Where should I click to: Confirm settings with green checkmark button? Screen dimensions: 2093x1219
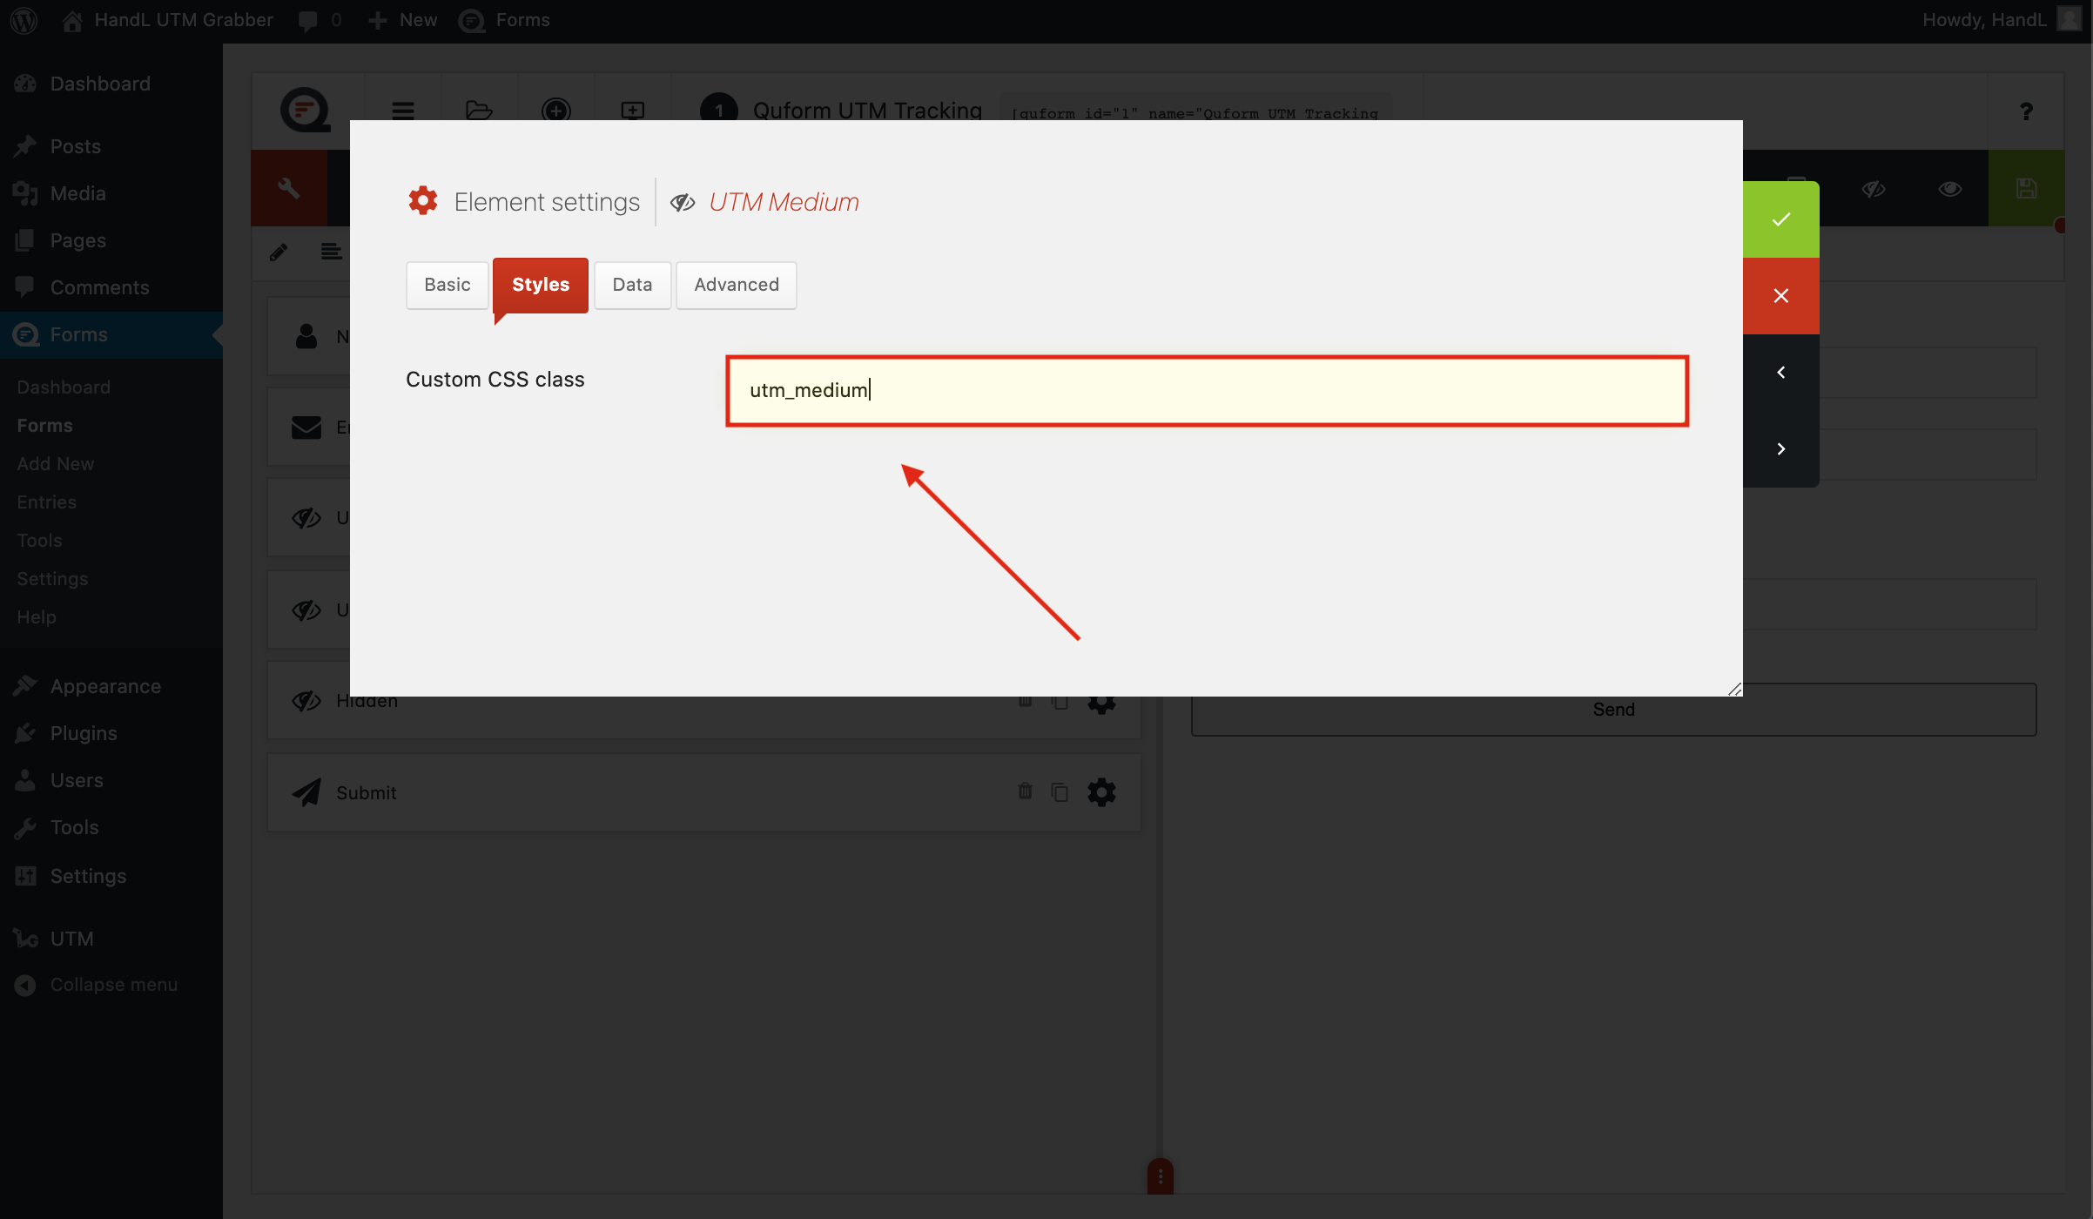click(x=1781, y=219)
